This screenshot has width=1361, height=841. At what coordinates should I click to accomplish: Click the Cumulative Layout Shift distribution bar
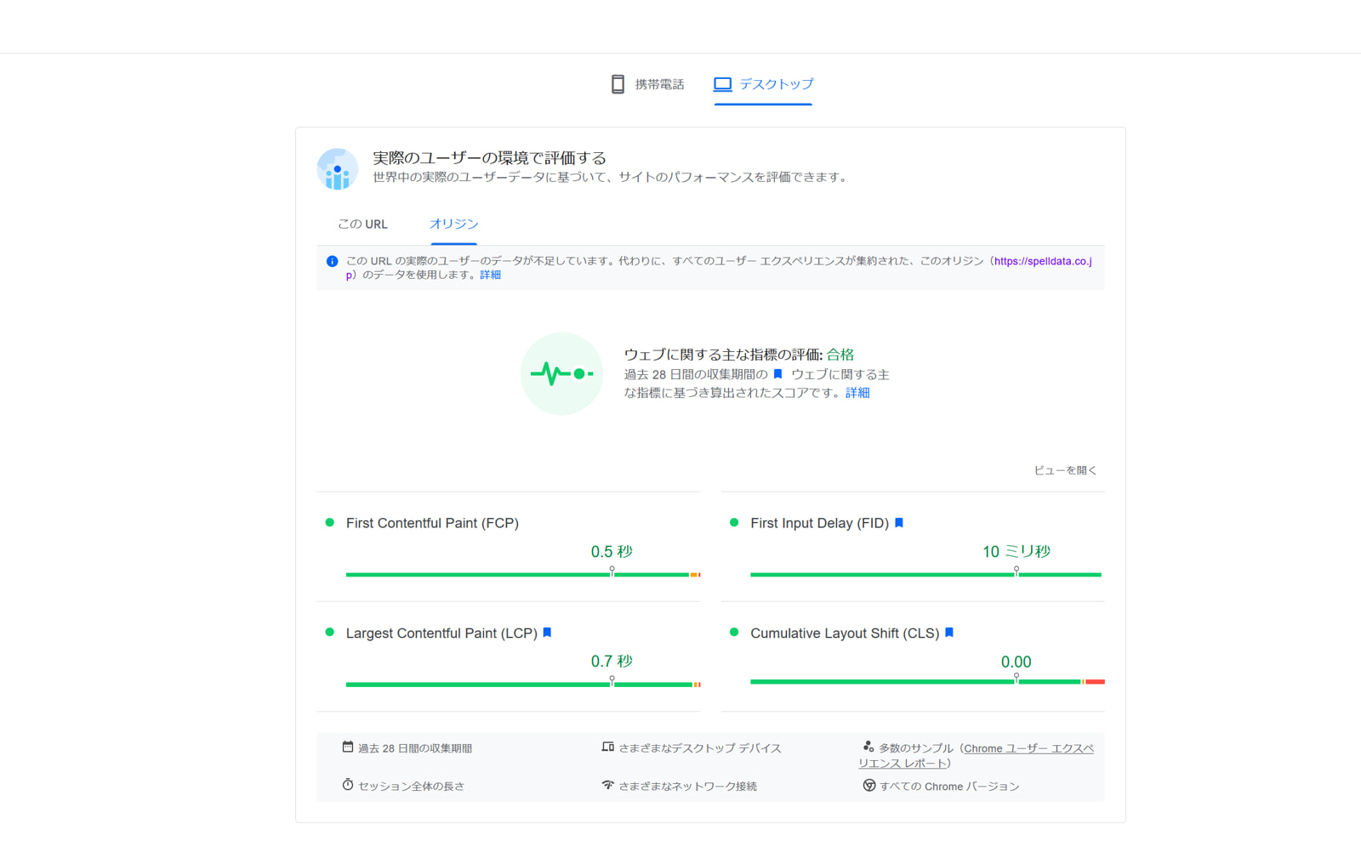coord(926,682)
